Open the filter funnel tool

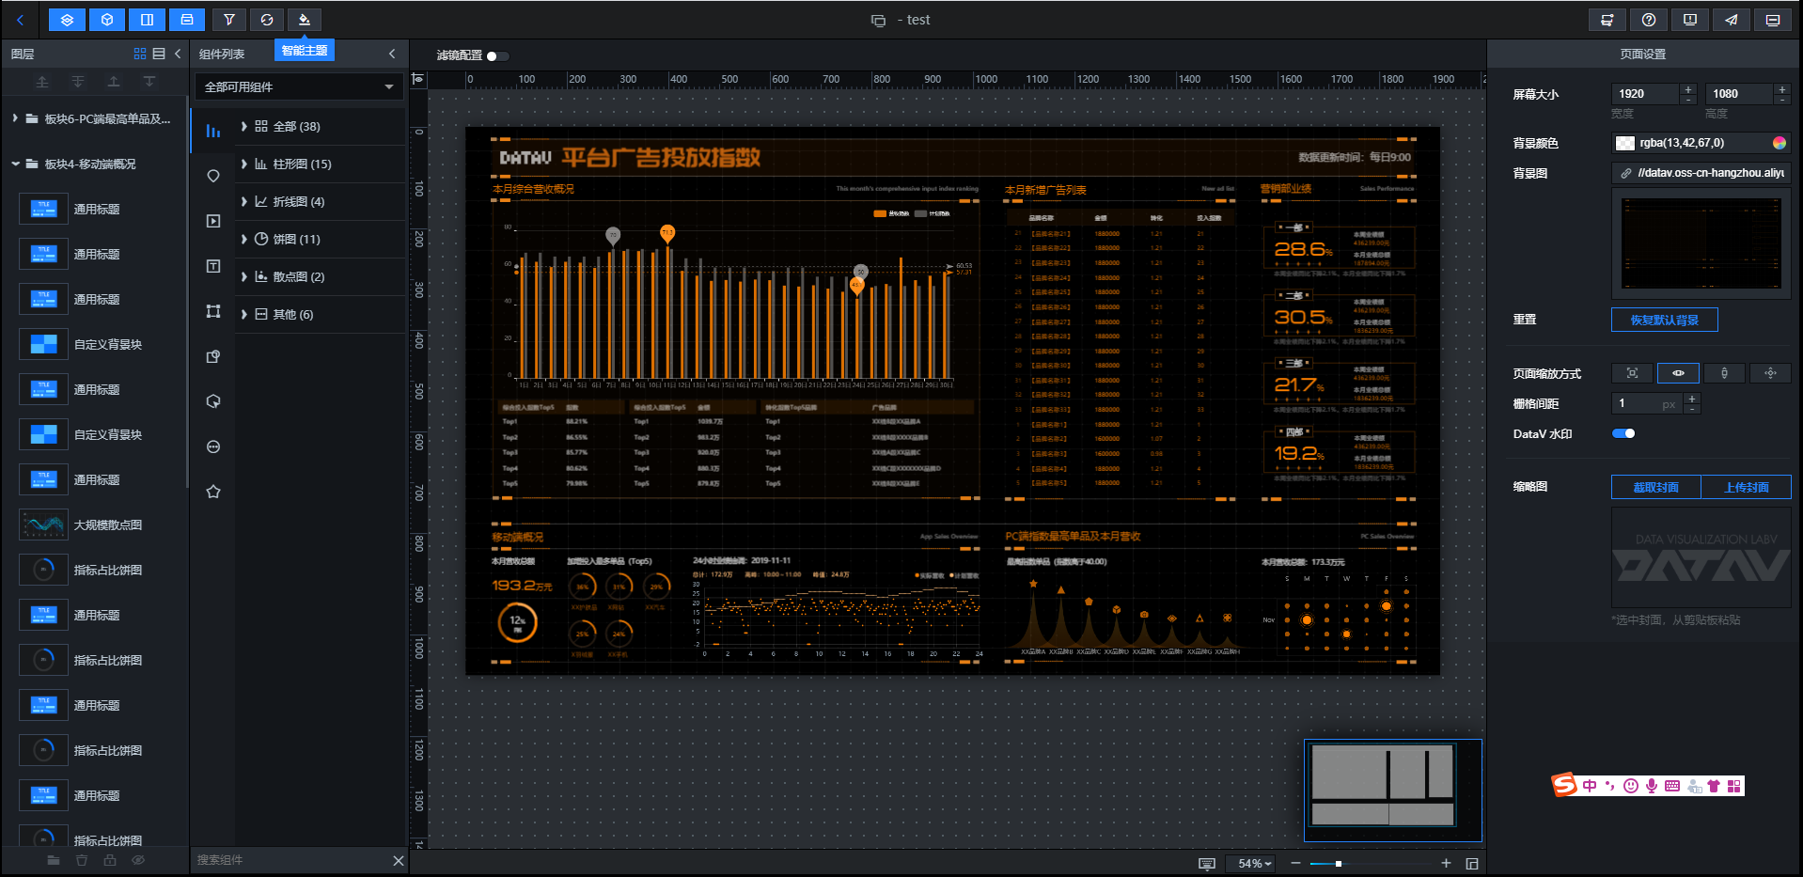229,20
